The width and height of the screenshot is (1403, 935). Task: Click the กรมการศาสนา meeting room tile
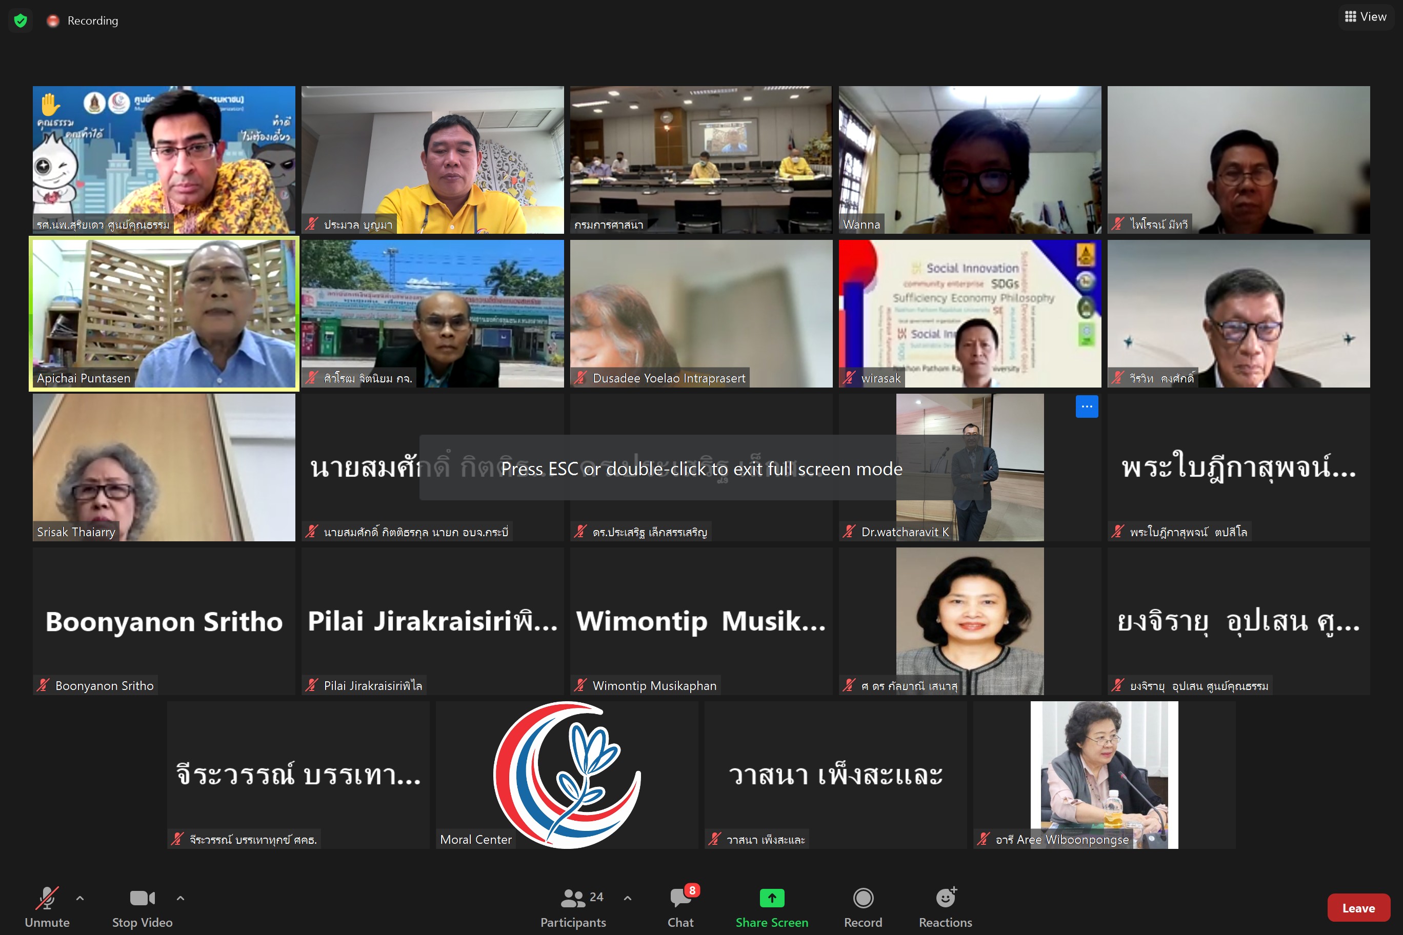[x=701, y=160]
